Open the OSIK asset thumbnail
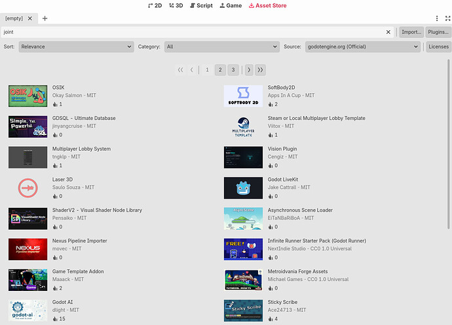Viewport: 452px width, 325px height. 28,96
